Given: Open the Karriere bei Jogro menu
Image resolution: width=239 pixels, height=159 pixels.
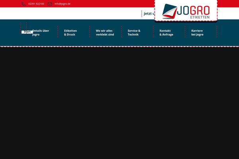Looking at the screenshot, I should [197, 33].
